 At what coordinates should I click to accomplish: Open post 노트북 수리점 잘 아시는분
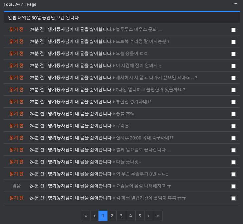click(x=143, y=41)
